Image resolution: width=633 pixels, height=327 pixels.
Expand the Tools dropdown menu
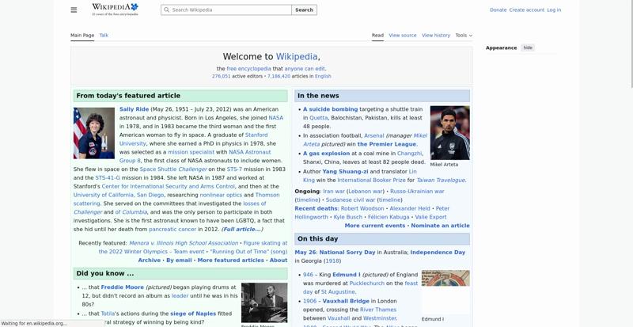tap(464, 35)
